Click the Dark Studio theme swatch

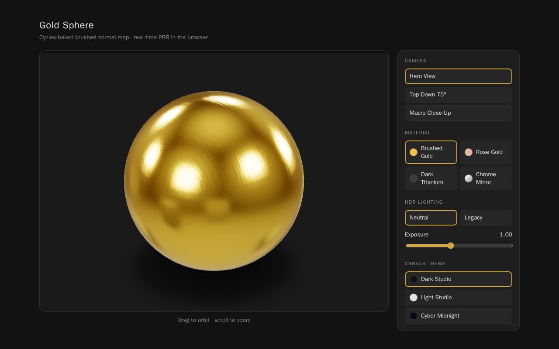click(x=414, y=279)
